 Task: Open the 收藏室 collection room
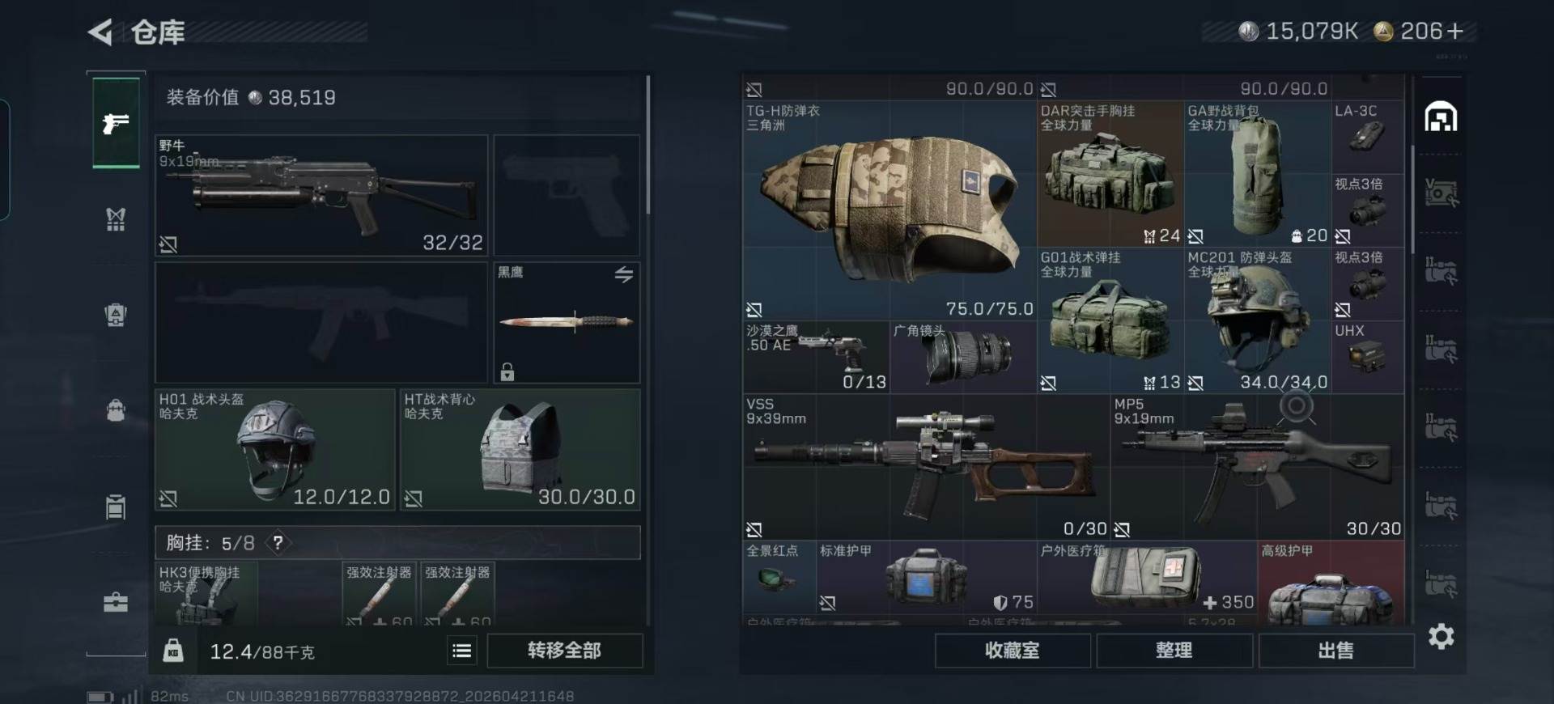pyautogui.click(x=1013, y=651)
